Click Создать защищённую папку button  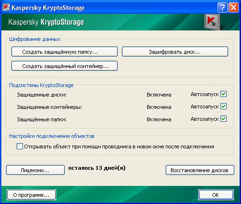click(64, 52)
